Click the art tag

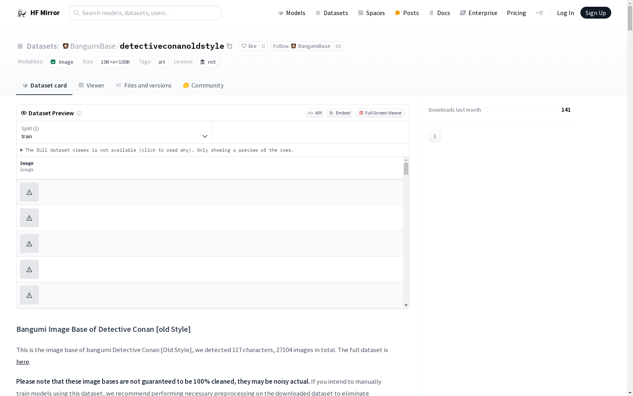click(x=161, y=62)
